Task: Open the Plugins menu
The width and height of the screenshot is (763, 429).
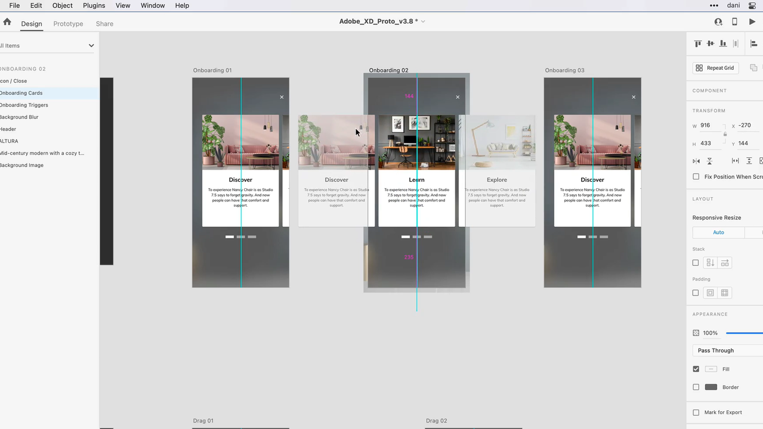Action: coord(94,5)
